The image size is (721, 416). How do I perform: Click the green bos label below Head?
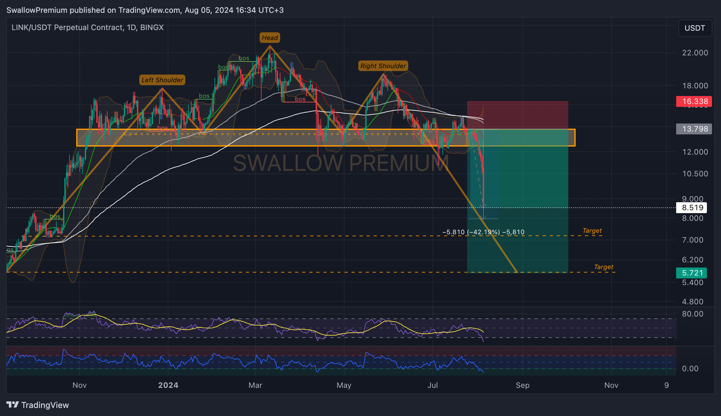point(244,58)
